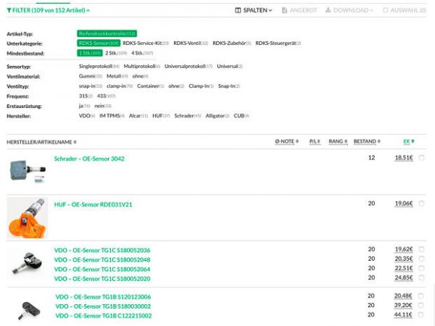Filter manufacturer HUF

[161, 116]
